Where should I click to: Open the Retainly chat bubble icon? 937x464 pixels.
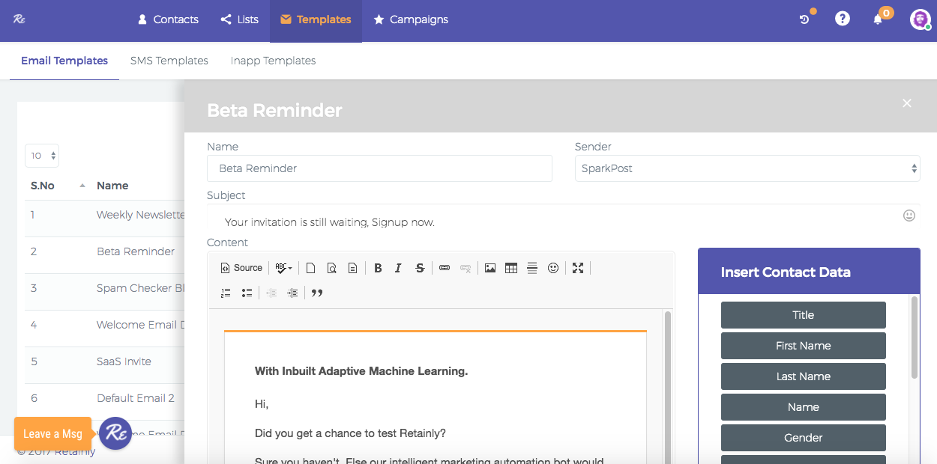[115, 433]
